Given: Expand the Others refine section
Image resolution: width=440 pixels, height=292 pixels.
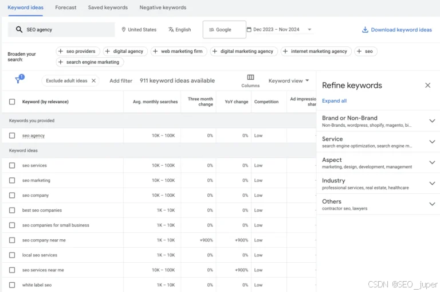Looking at the screenshot, I should (432, 204).
